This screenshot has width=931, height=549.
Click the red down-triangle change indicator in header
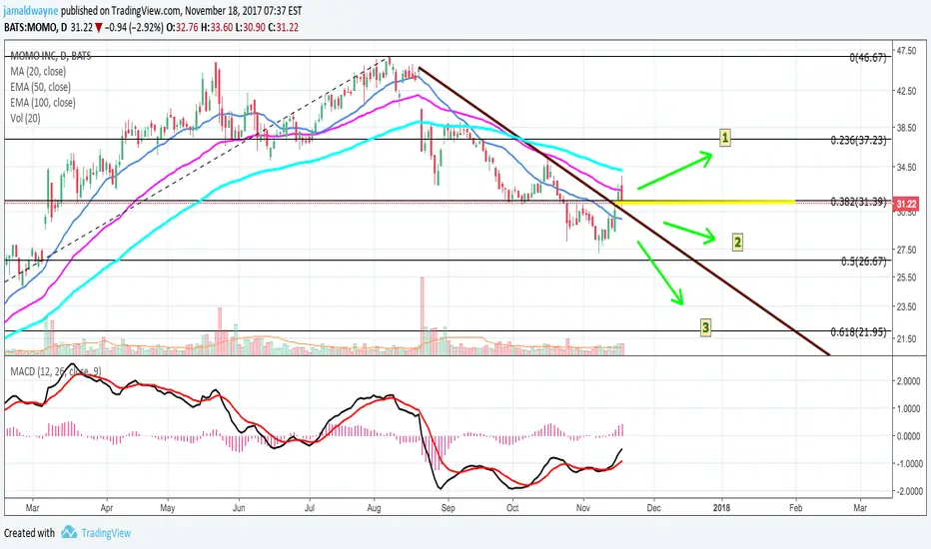tap(99, 27)
